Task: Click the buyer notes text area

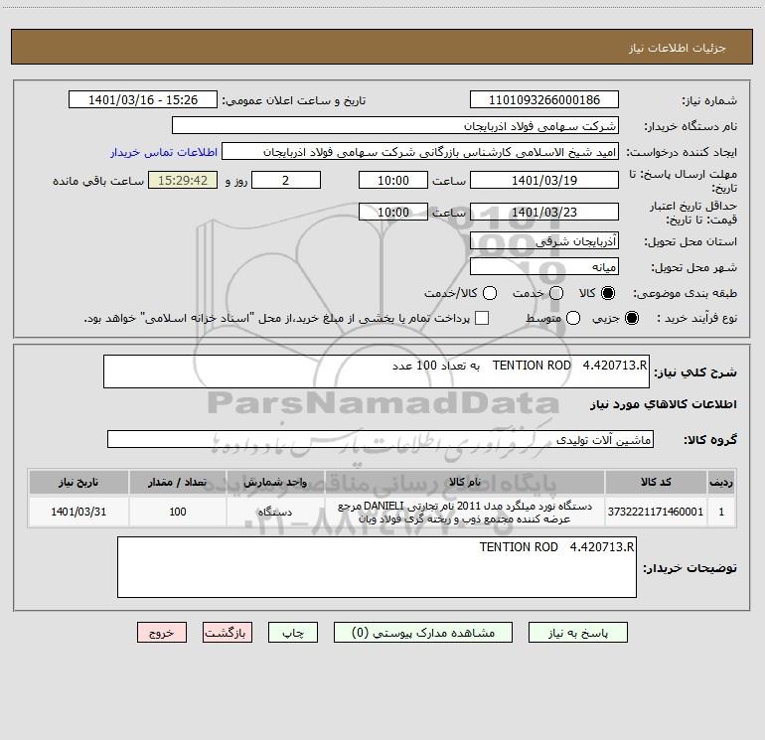Action: (377, 567)
